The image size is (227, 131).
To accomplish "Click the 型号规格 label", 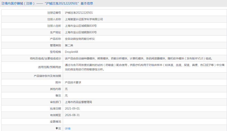I will 56,52.
